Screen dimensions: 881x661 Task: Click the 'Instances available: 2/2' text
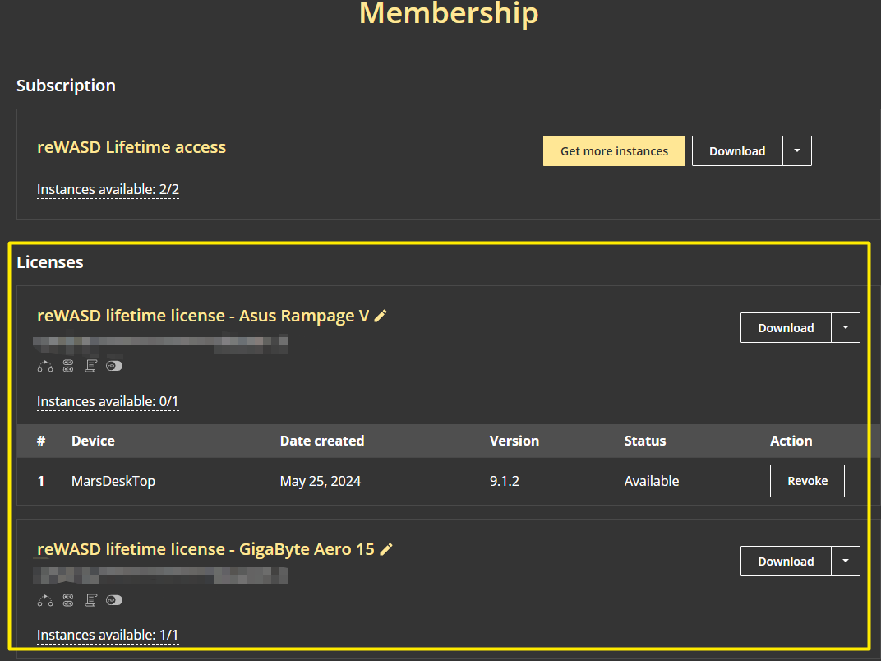click(x=108, y=190)
